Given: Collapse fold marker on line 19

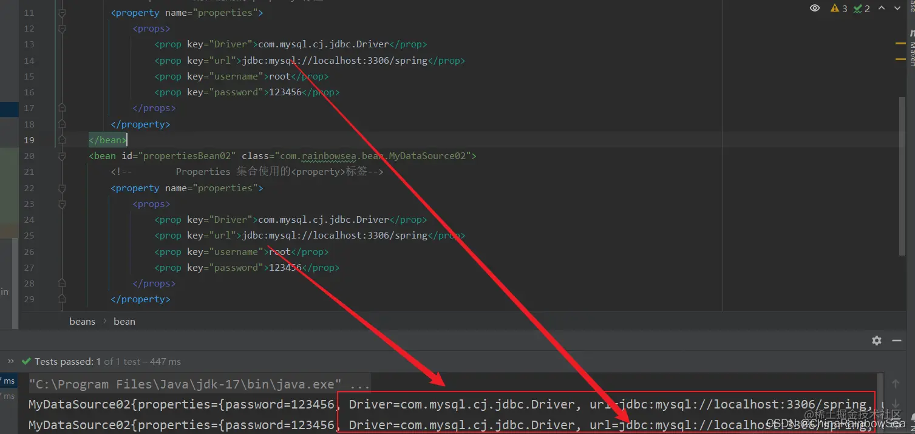Looking at the screenshot, I should [62, 140].
